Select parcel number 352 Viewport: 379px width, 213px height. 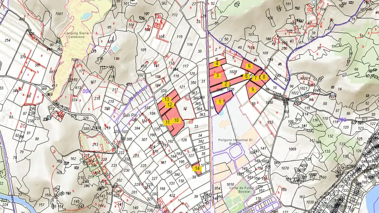(x=169, y=172)
